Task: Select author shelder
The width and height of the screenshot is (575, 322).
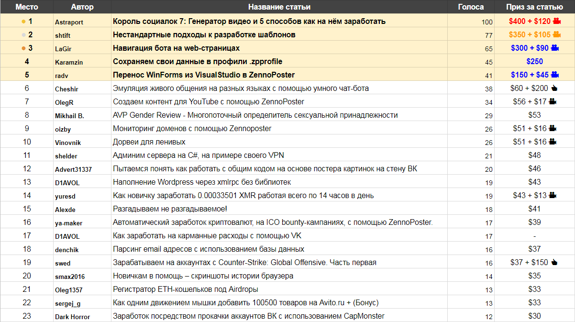Action: coord(66,155)
